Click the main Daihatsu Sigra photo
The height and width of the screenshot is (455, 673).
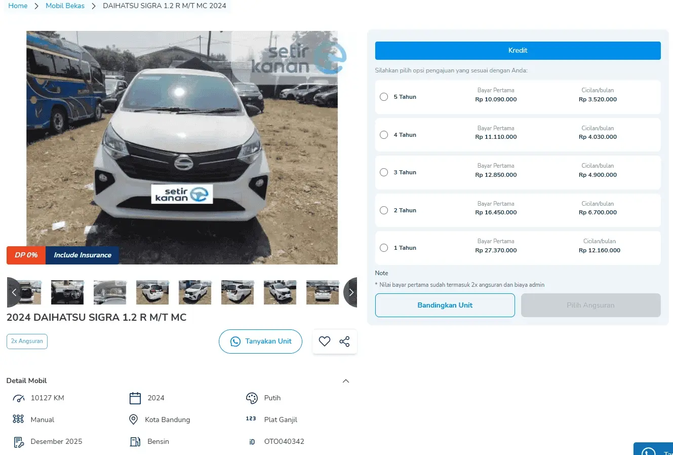182,147
